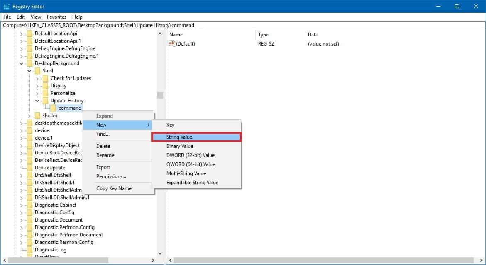Screen dimensions: 486x265
Task: Select Multi-String Value option
Action: [196, 173]
